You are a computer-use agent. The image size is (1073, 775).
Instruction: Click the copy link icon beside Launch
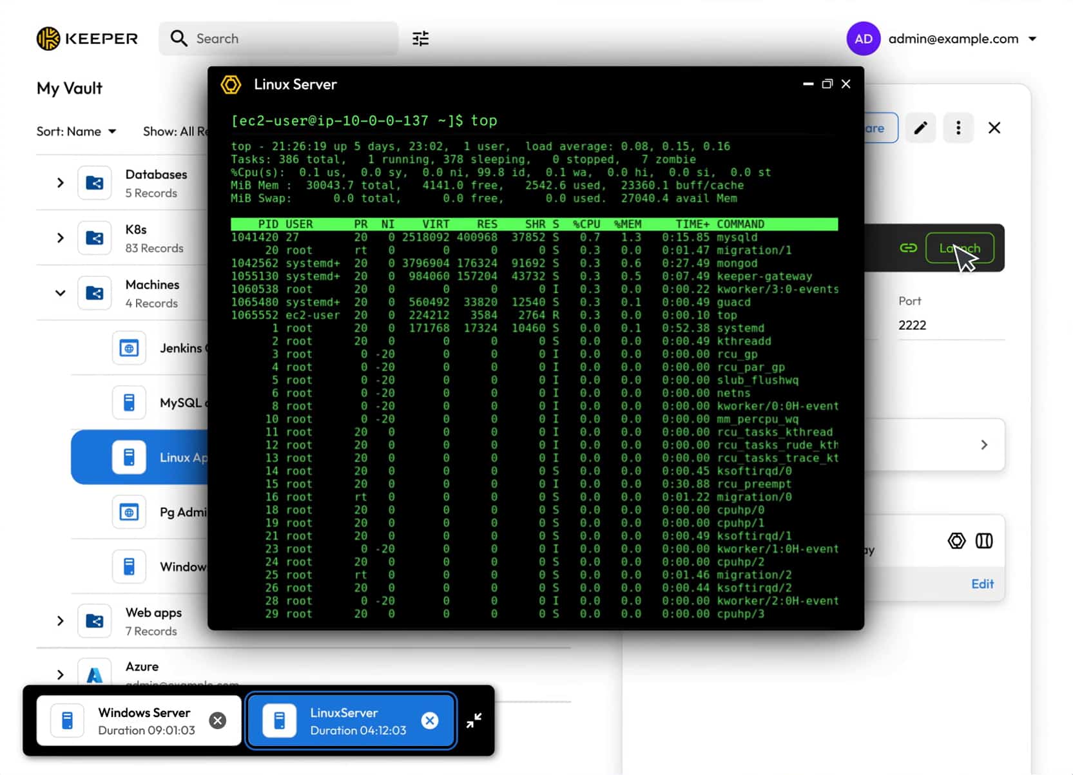[908, 248]
